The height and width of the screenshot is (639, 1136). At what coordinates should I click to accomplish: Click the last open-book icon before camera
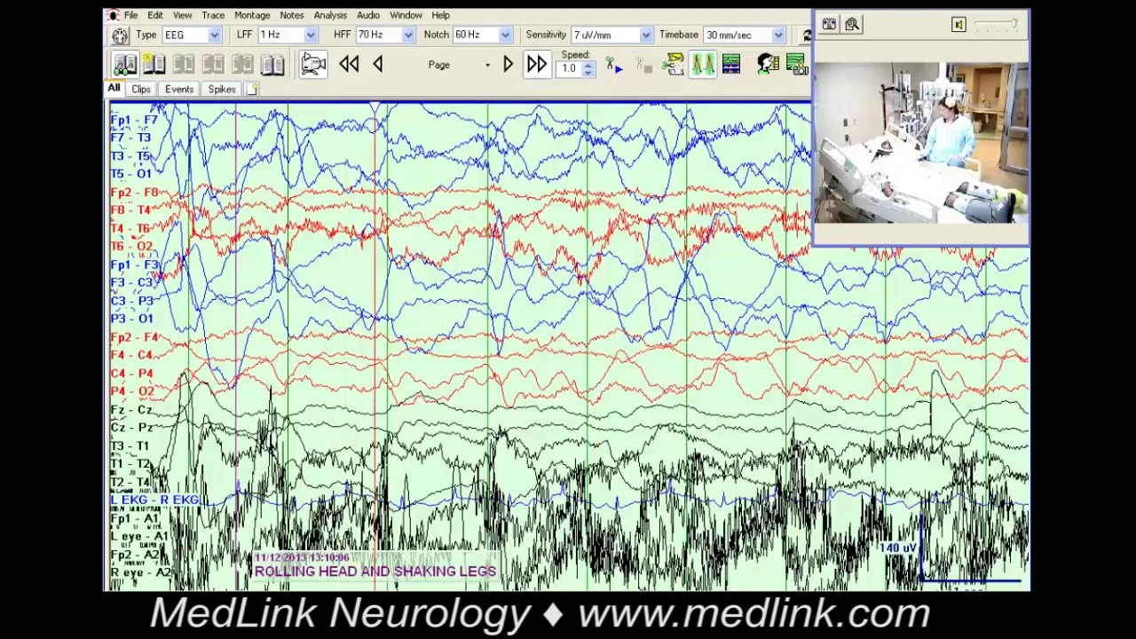pos(272,64)
